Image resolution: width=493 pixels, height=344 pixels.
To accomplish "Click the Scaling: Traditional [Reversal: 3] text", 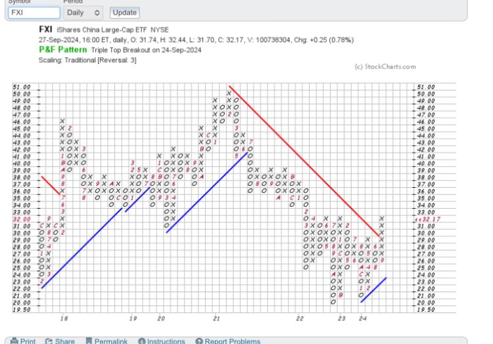I will click(x=87, y=60).
